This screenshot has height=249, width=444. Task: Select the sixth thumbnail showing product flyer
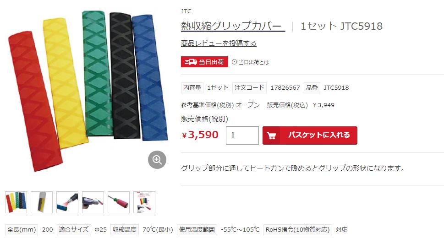click(x=144, y=202)
